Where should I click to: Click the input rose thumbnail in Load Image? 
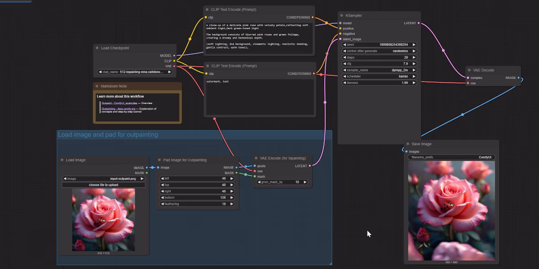[x=104, y=219]
